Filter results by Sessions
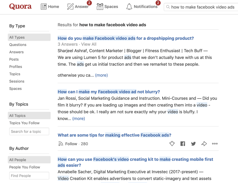238x183 pixels. [17, 81]
